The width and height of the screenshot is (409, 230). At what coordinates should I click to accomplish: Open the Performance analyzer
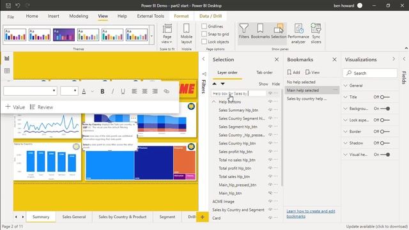coord(298,34)
